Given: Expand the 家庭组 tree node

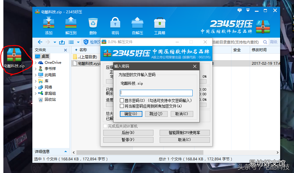Looking at the screenshot, I should (x=36, y=93).
